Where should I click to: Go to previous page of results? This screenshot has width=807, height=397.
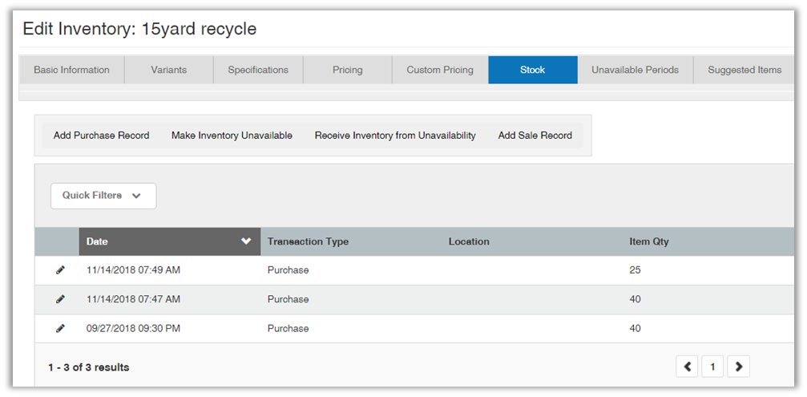[x=687, y=367]
